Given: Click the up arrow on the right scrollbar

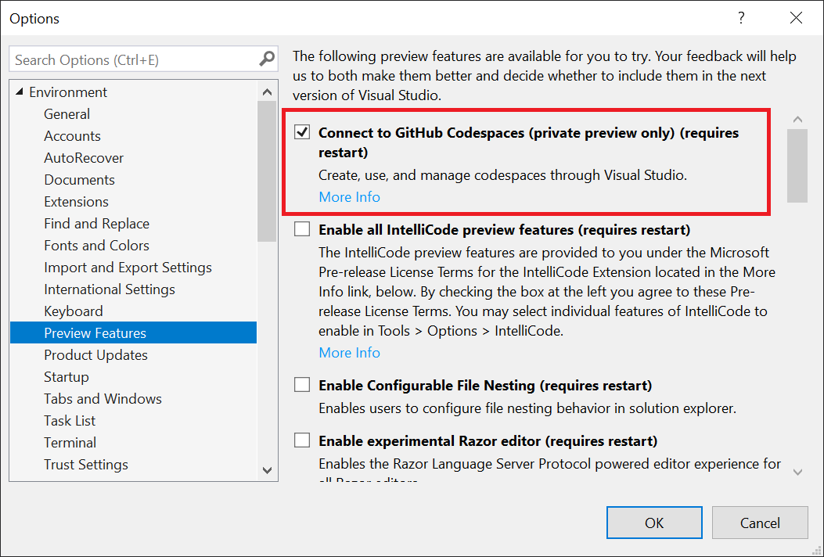Looking at the screenshot, I should 798,118.
